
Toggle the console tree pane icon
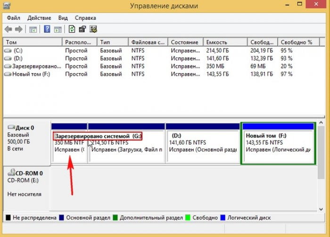(x=33, y=29)
